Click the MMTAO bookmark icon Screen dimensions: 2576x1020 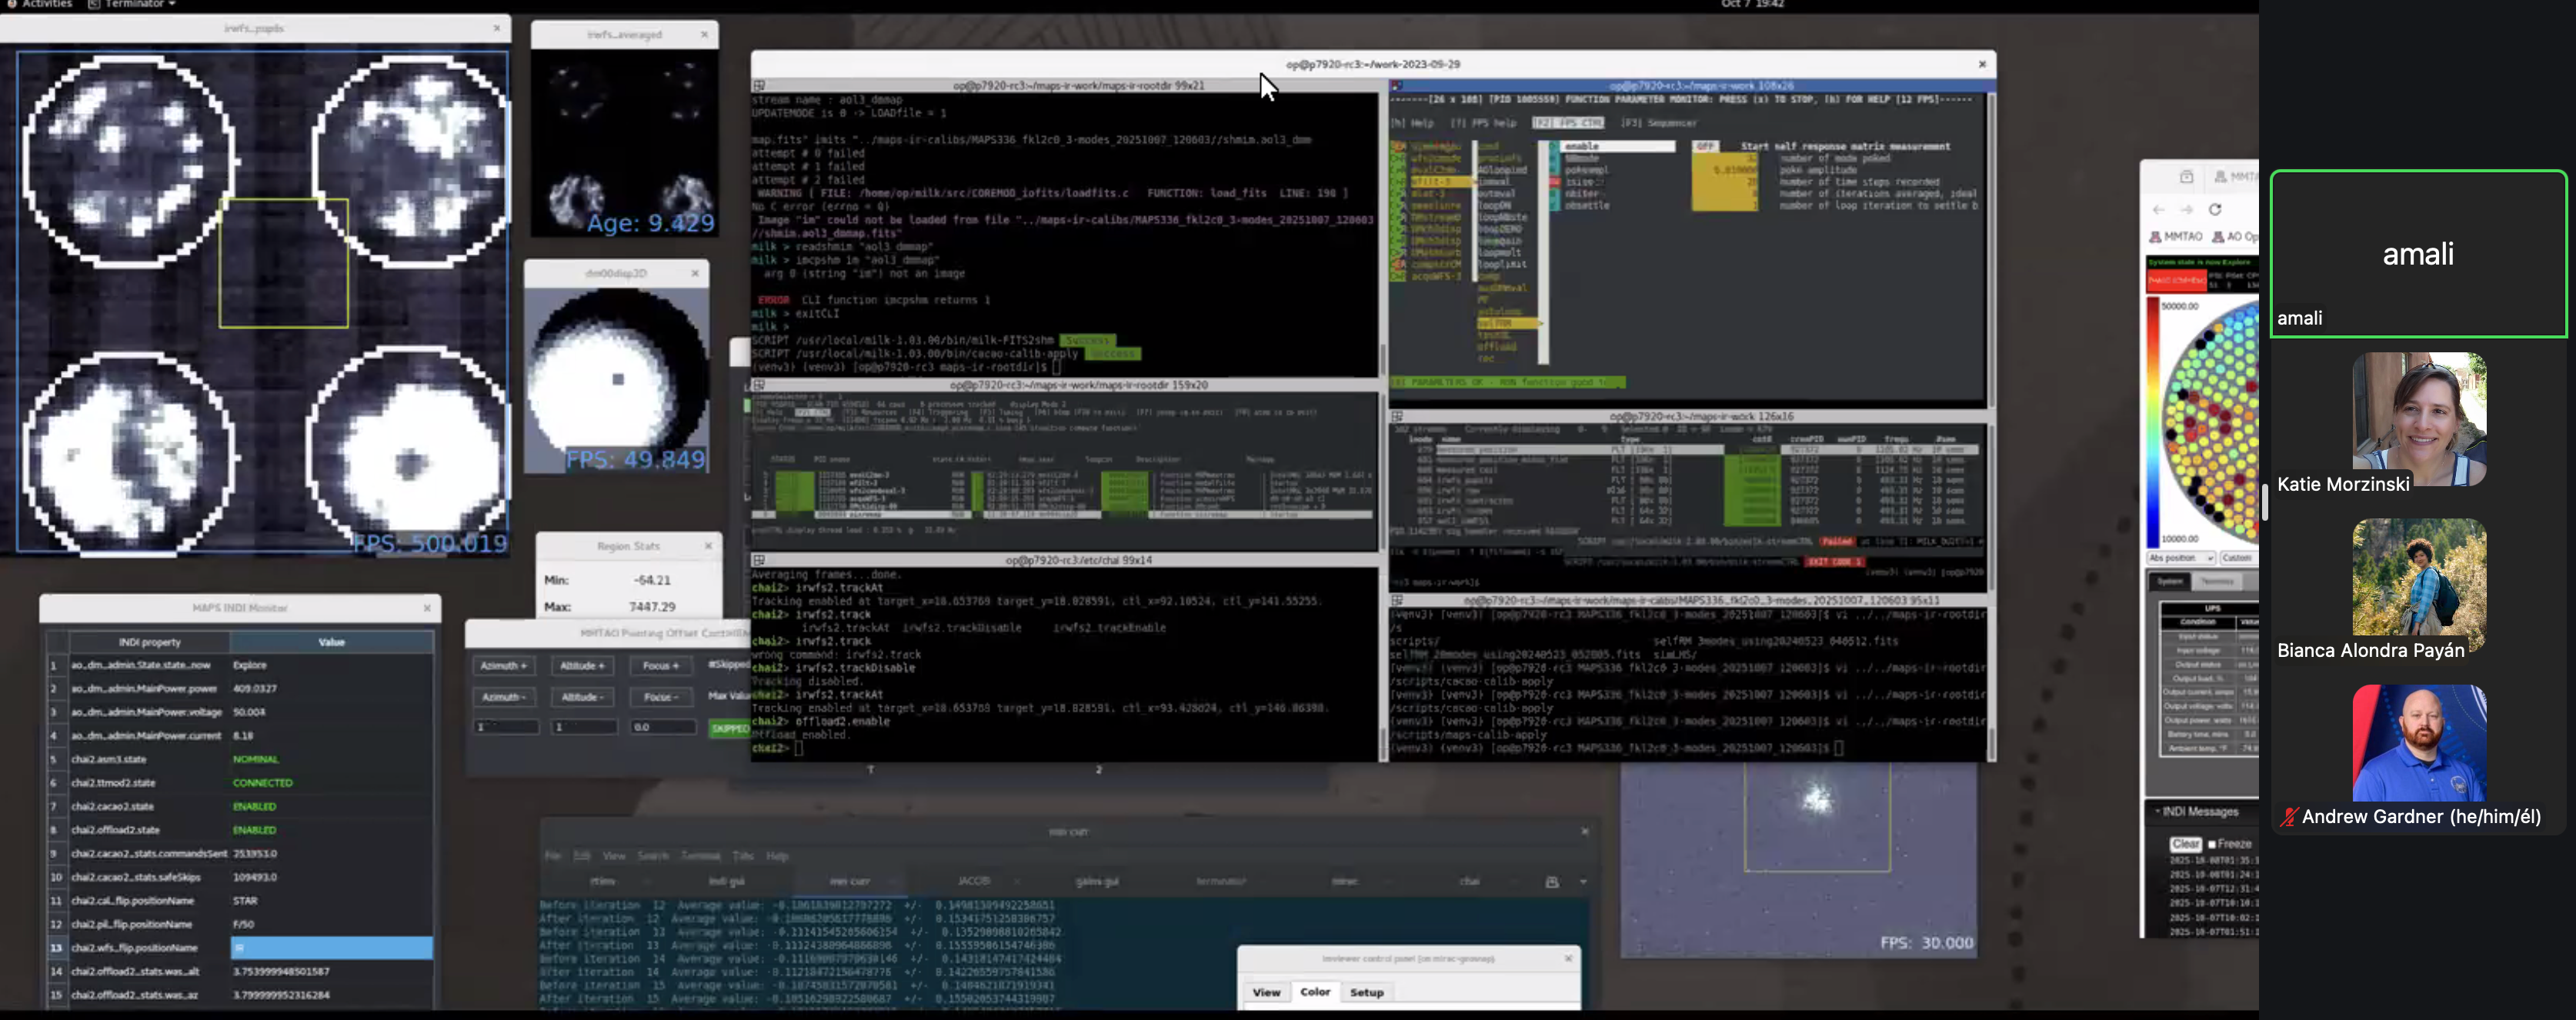point(2156,237)
